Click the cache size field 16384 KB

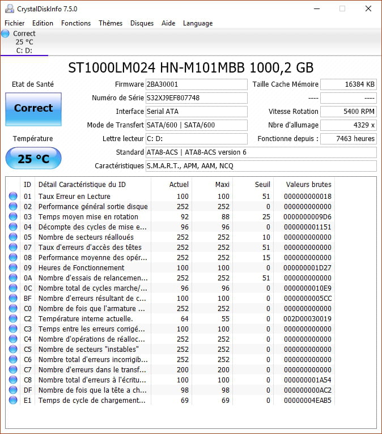pyautogui.click(x=349, y=84)
